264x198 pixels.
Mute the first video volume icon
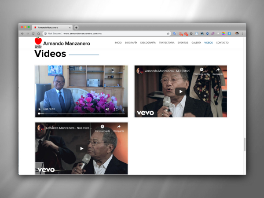(x=107, y=109)
